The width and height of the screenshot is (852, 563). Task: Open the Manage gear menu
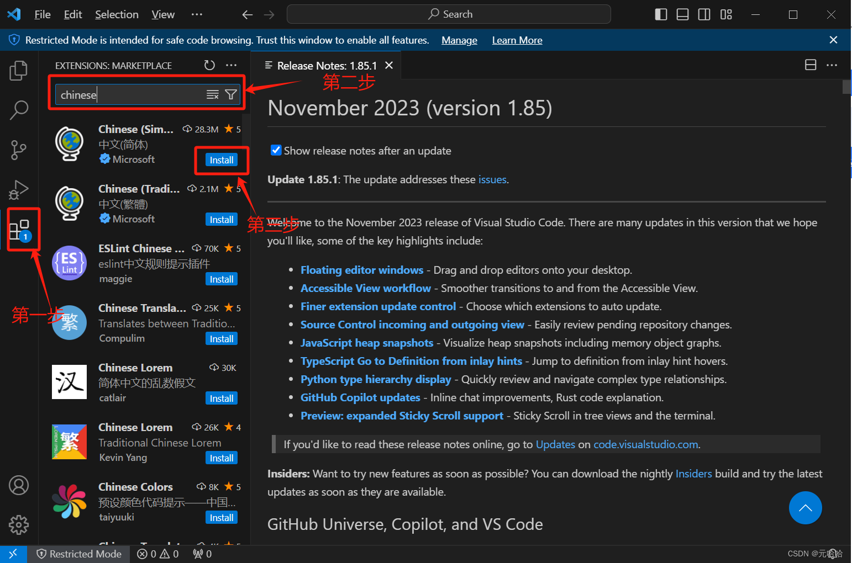pyautogui.click(x=18, y=525)
